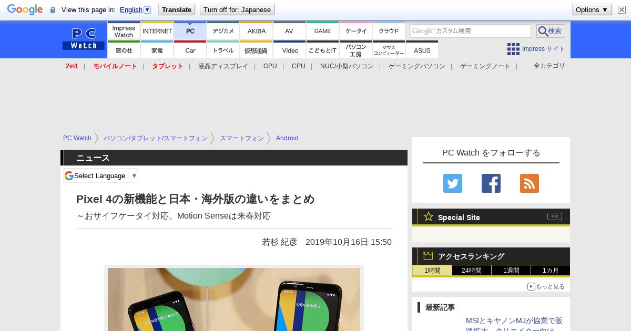
Task: Open the AV tab
Action: point(289,31)
